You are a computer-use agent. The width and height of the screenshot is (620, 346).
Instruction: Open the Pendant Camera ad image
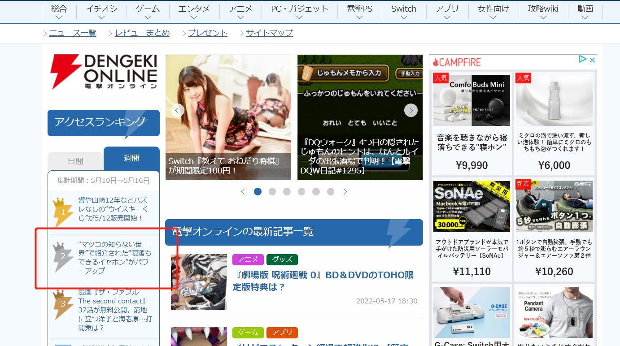coord(554,312)
